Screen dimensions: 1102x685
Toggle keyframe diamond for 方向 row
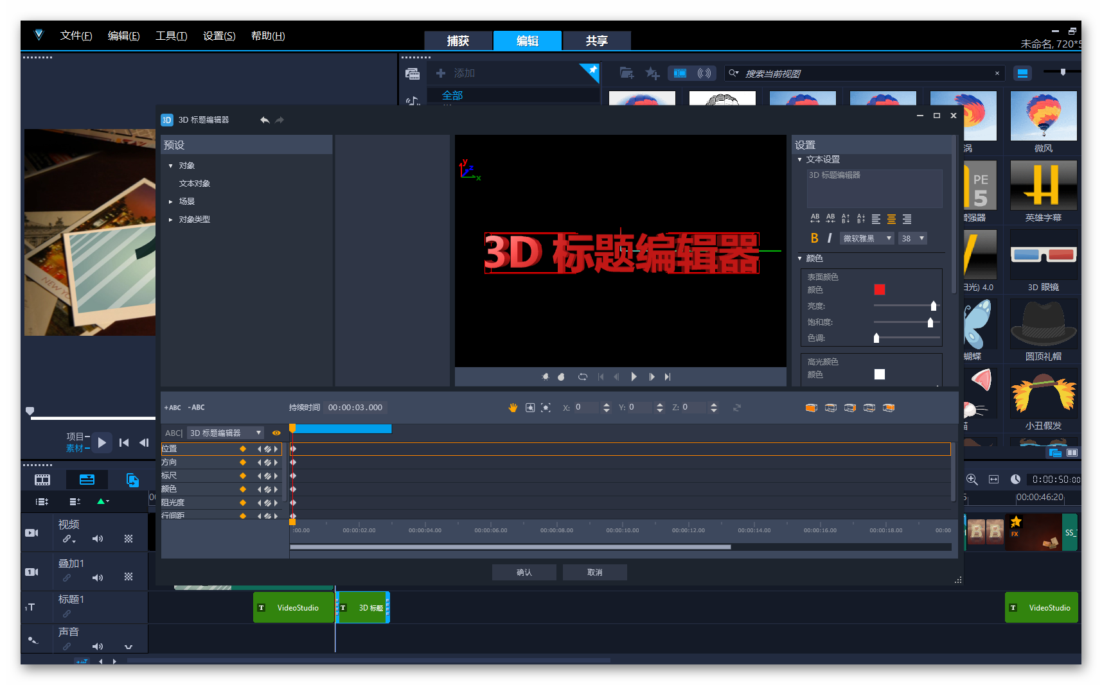pos(243,462)
